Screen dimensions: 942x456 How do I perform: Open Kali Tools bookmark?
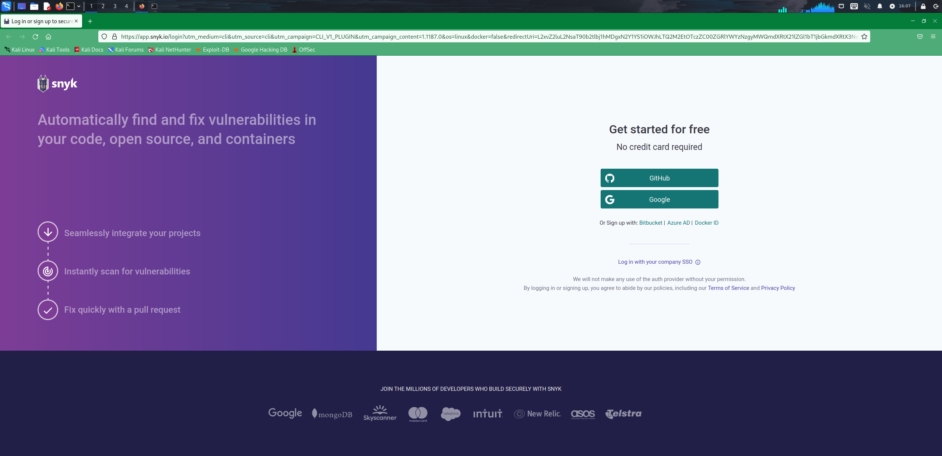[54, 50]
